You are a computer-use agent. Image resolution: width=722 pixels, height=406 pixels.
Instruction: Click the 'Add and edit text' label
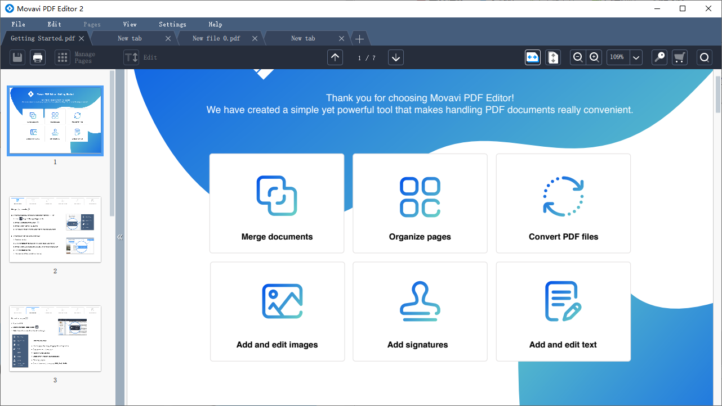point(563,345)
